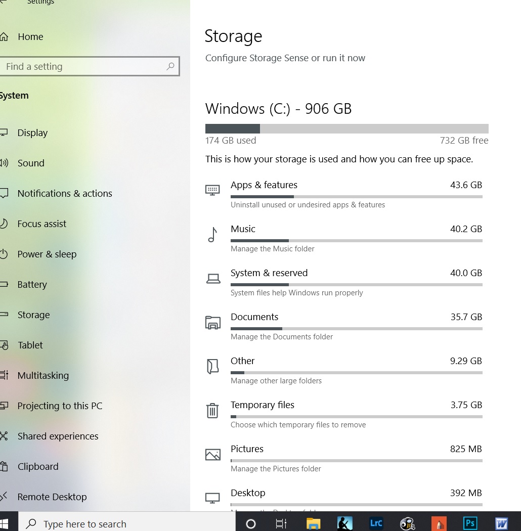Click the Pictures image icon

click(213, 455)
